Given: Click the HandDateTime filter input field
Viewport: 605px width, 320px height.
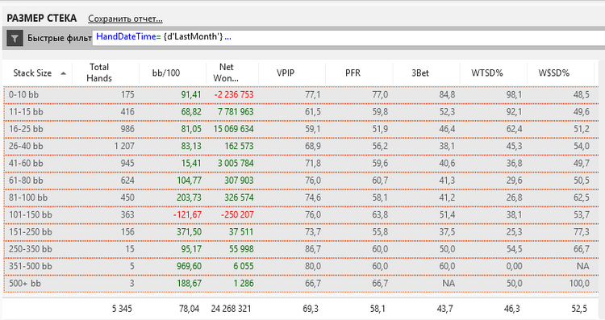Looking at the screenshot, I should [x=348, y=37].
